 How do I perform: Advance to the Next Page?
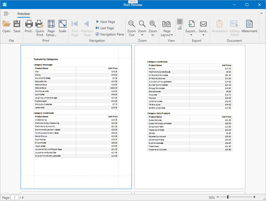click(106, 22)
